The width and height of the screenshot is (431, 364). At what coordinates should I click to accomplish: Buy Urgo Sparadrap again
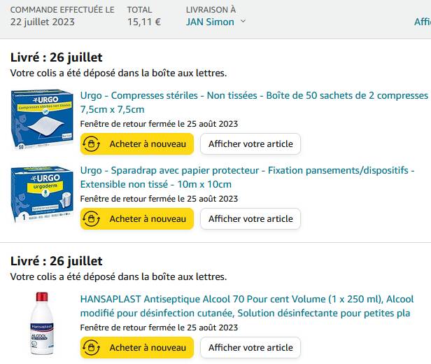coord(137,219)
